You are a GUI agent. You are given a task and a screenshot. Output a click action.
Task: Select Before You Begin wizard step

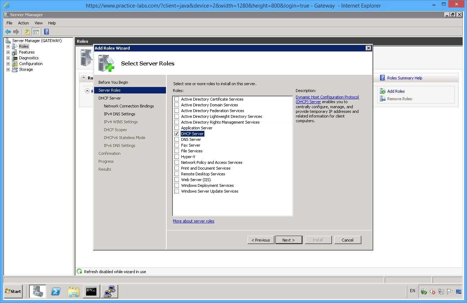coord(113,82)
